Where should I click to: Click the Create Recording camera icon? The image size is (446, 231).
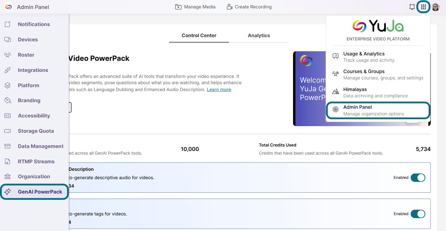[230, 7]
